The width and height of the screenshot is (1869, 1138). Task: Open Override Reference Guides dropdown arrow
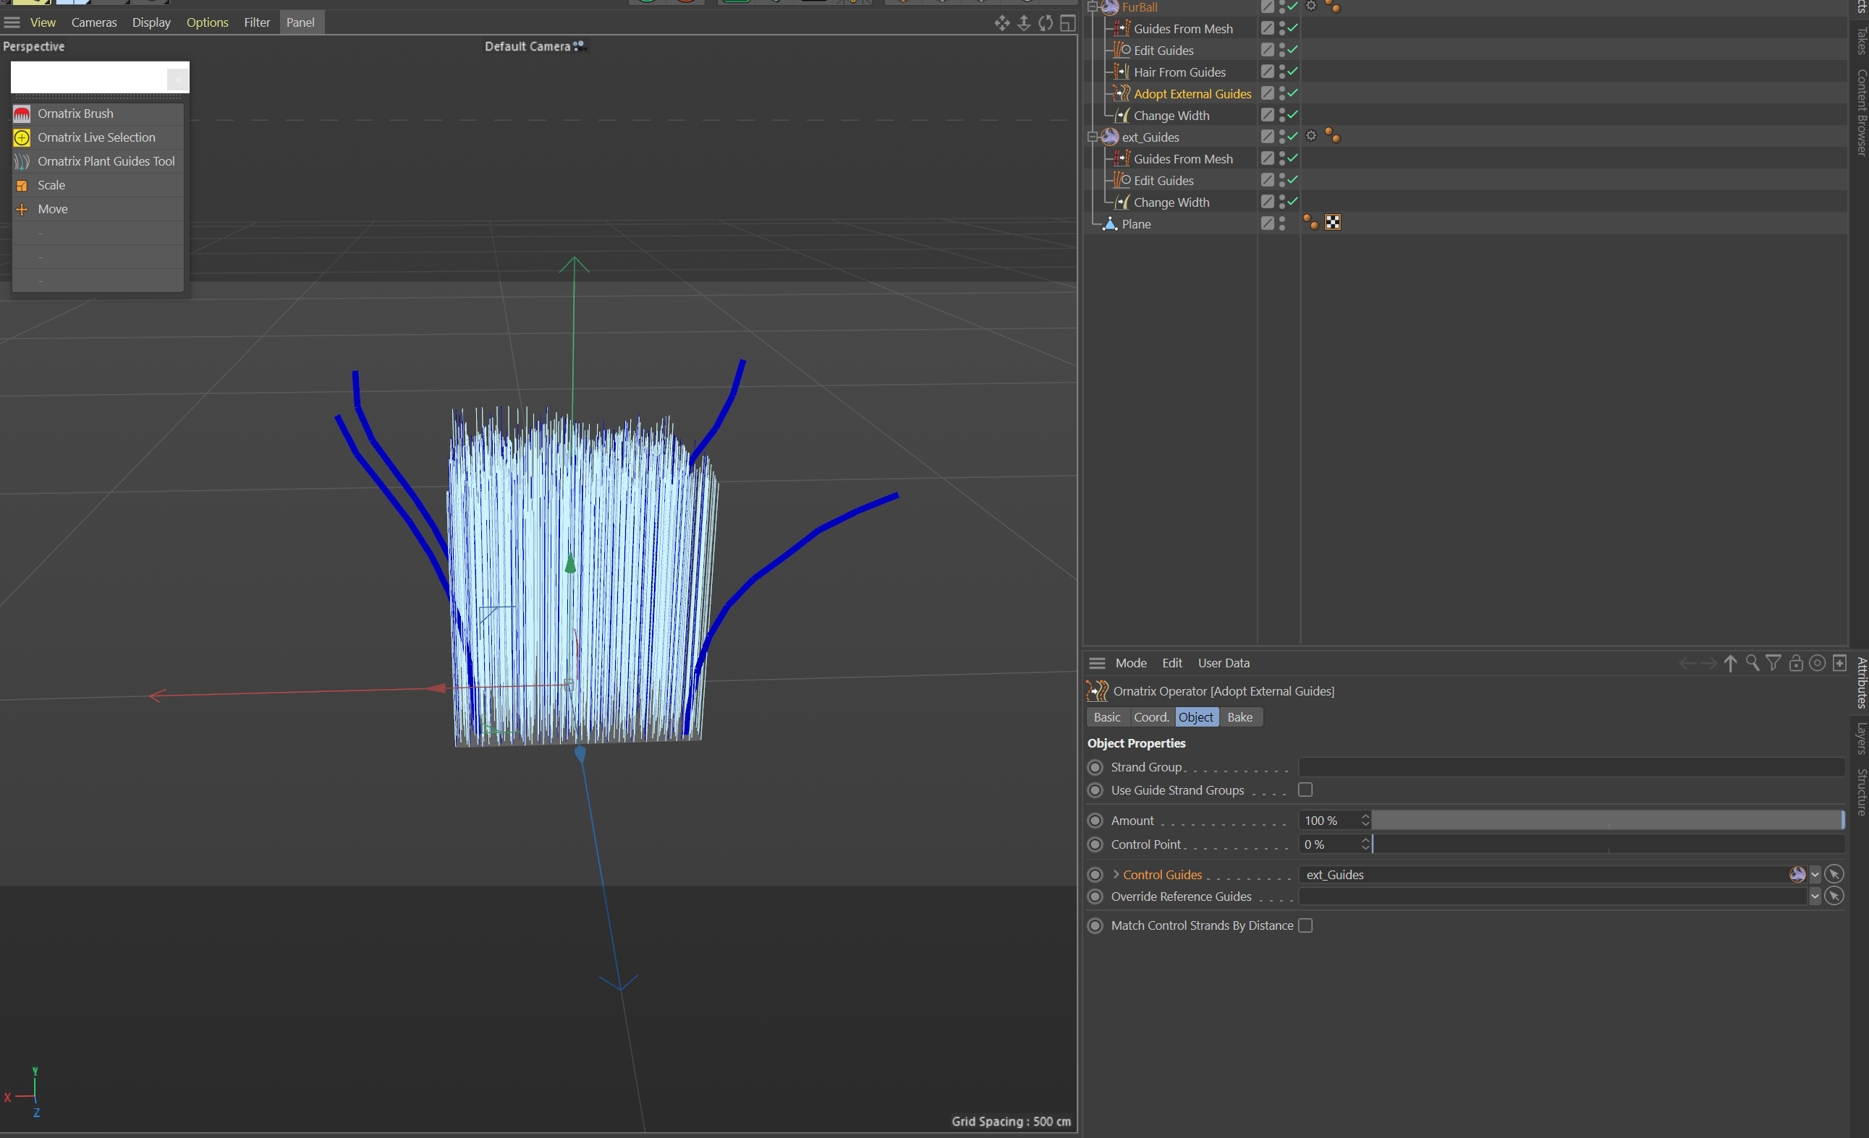tap(1815, 896)
